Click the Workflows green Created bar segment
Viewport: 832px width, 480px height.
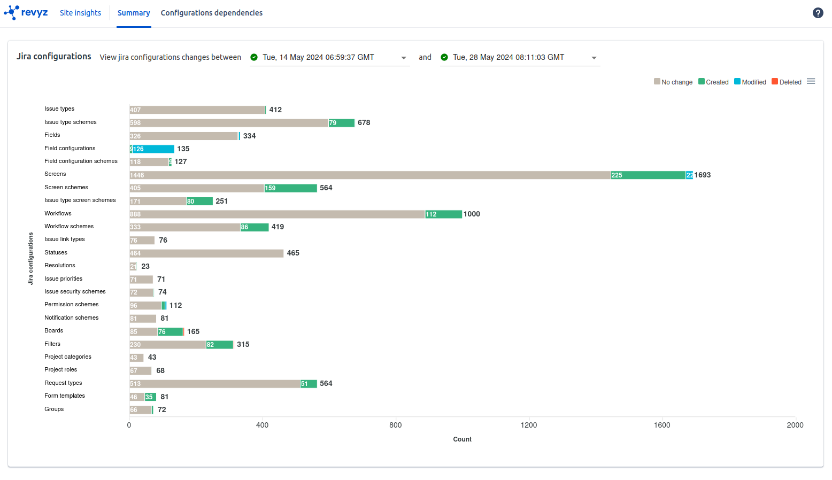click(444, 214)
